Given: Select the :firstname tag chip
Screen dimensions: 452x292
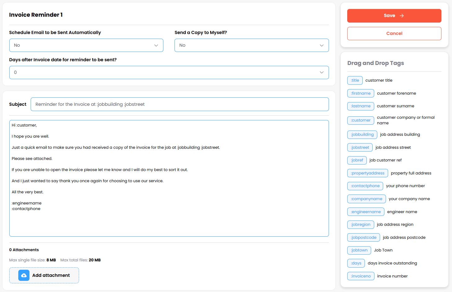Looking at the screenshot, I should click(361, 93).
